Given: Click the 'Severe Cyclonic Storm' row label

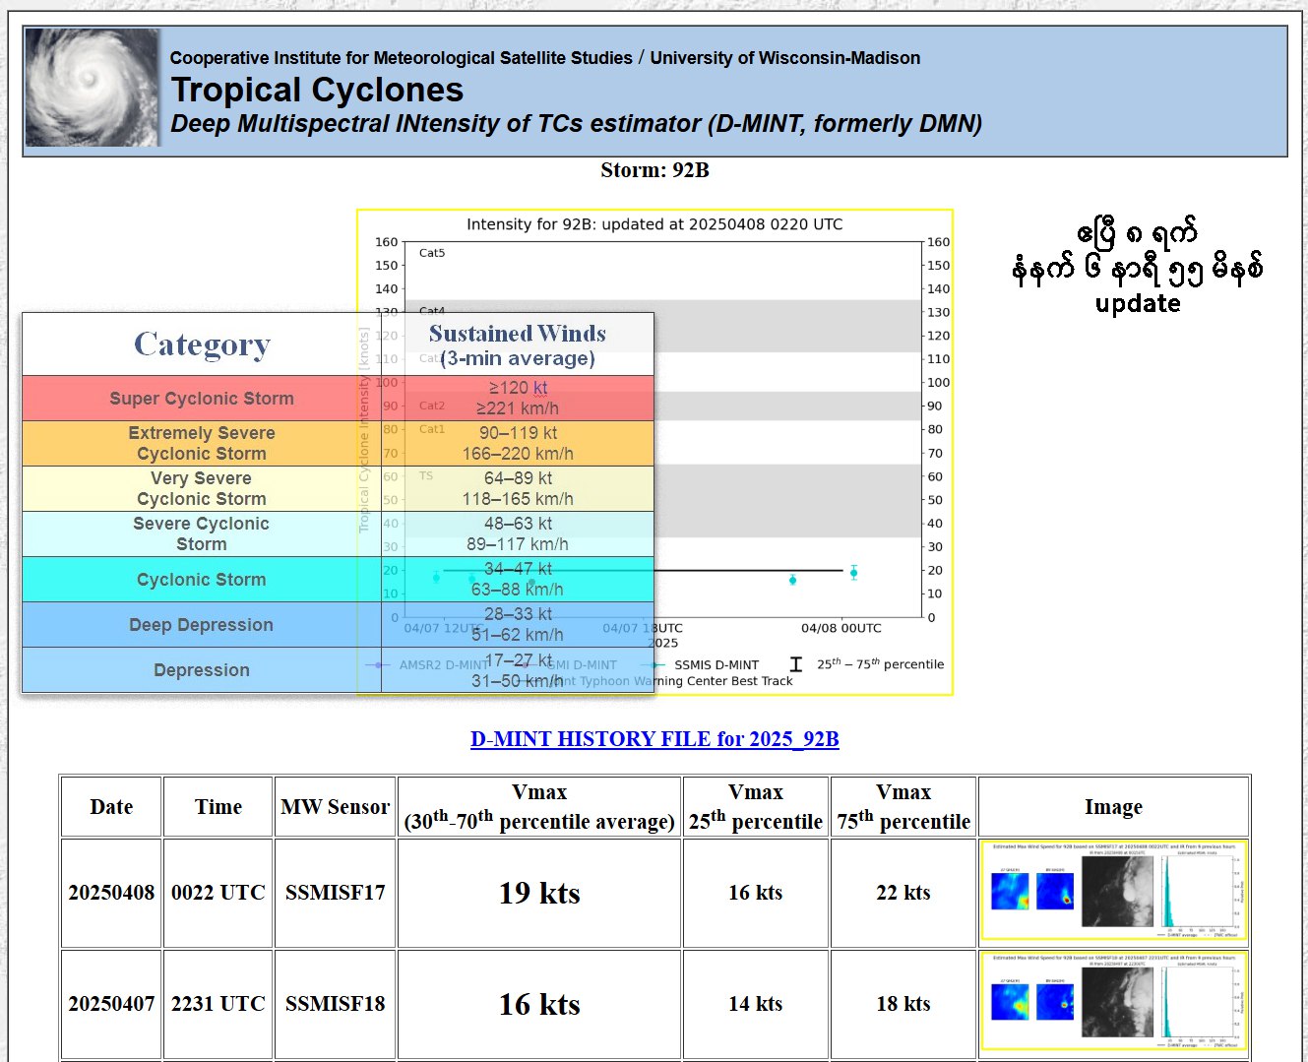Looking at the screenshot, I should click(202, 534).
